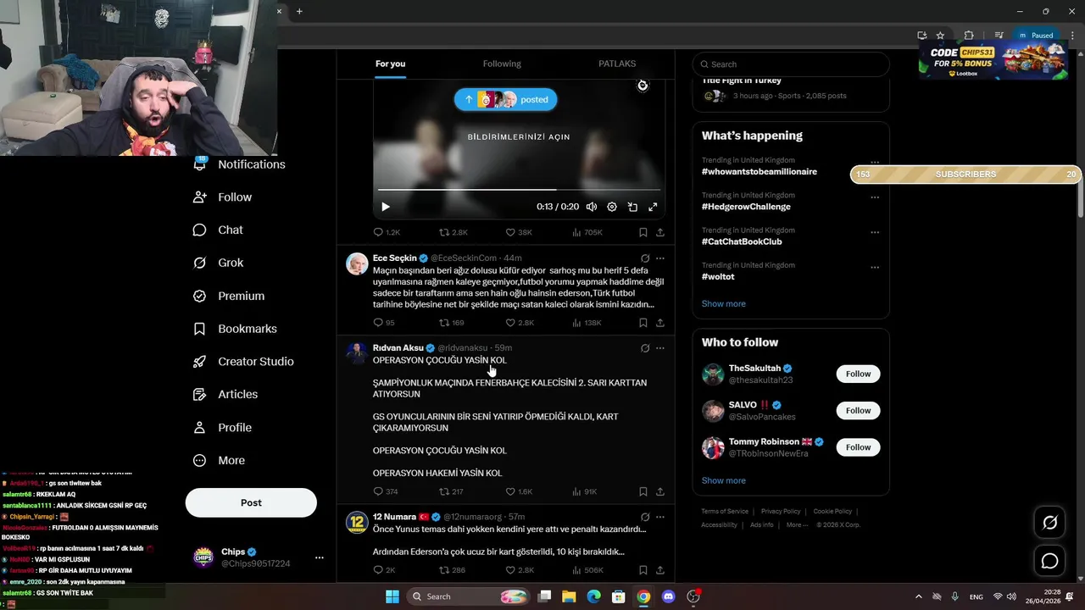Bookmark Rıdvan Aksu's post
The image size is (1085, 610).
tap(643, 491)
